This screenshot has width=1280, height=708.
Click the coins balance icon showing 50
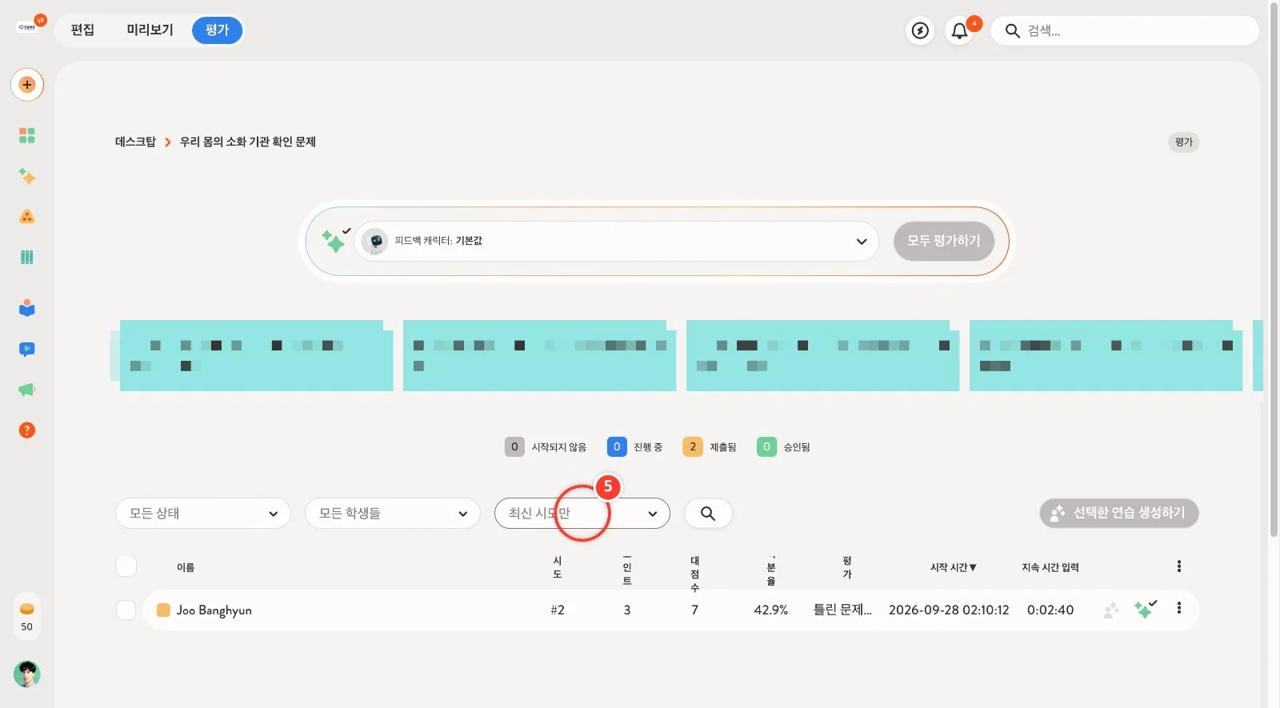27,616
